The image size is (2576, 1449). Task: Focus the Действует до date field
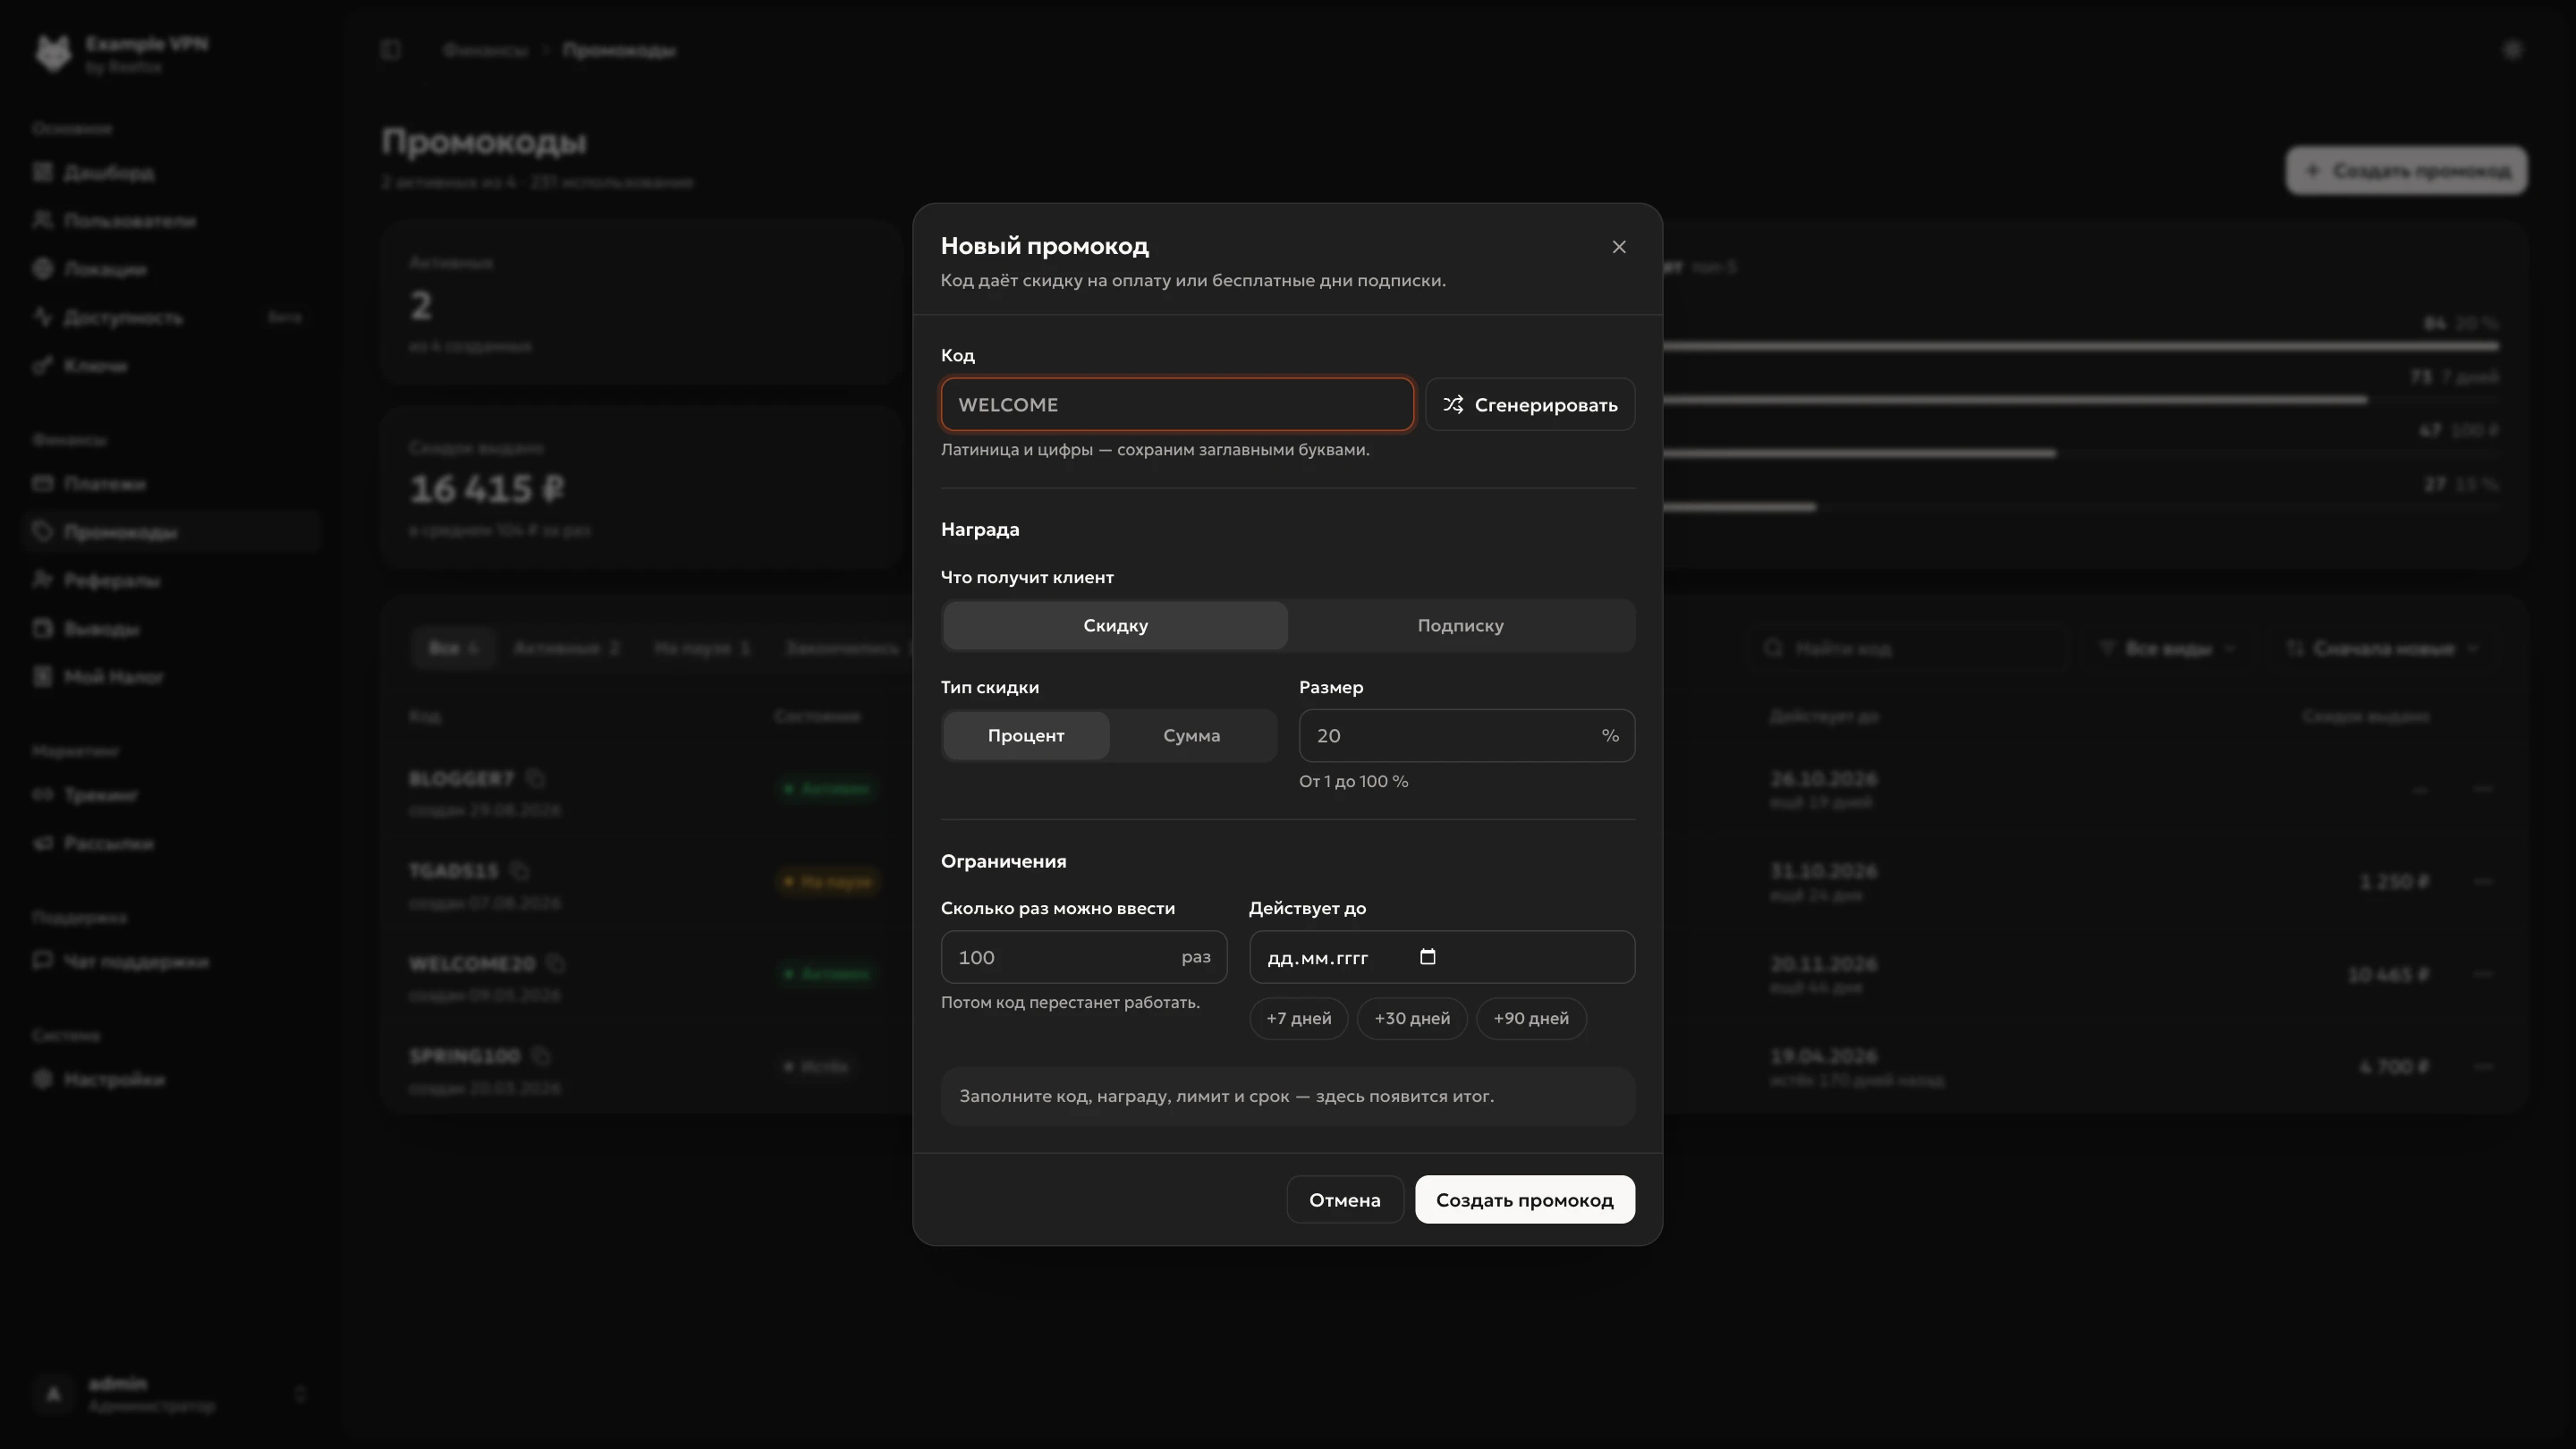tap(1441, 957)
